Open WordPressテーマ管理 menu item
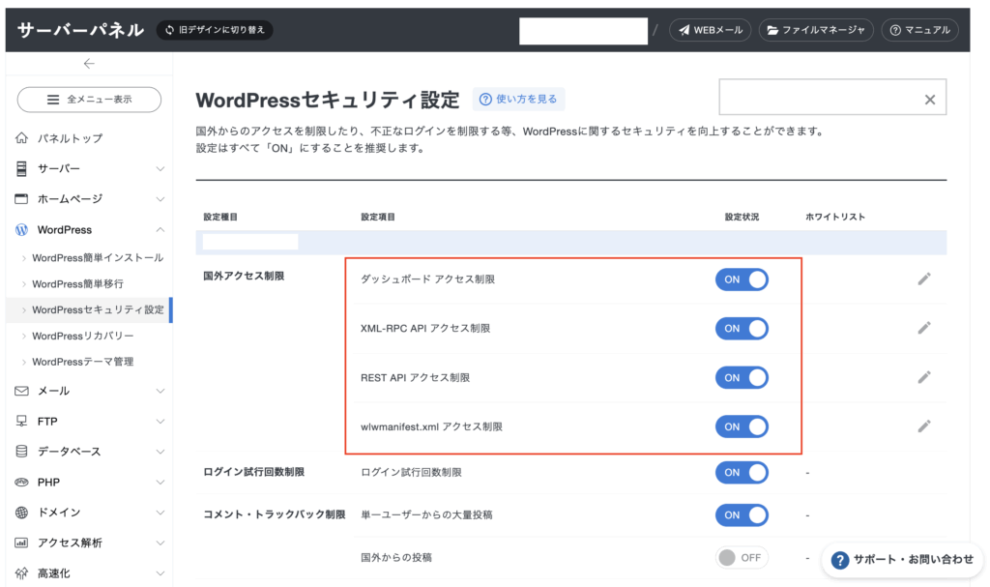990x587 pixels. pyautogui.click(x=83, y=362)
